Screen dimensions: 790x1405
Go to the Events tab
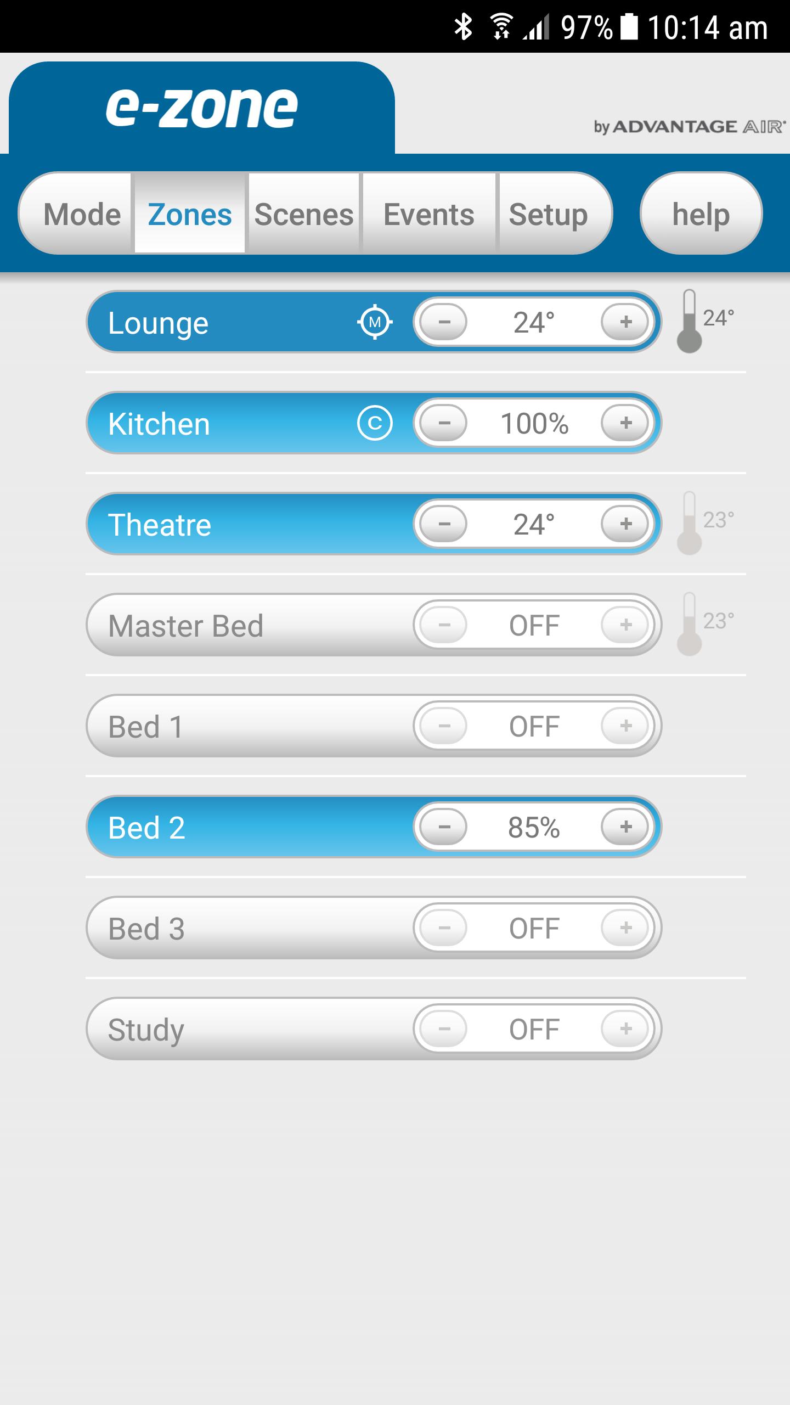pyautogui.click(x=429, y=213)
